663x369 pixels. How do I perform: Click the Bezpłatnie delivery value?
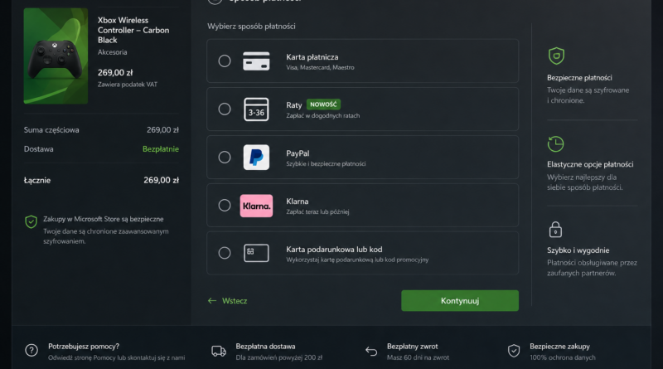[x=161, y=149]
